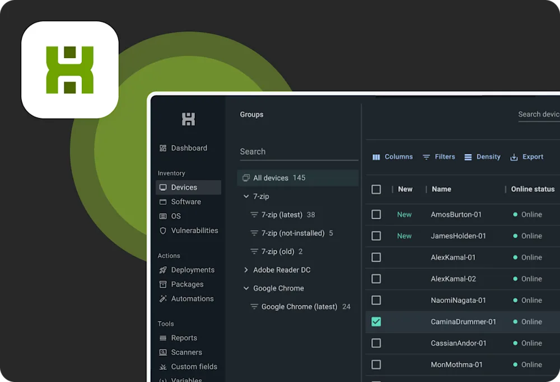Open the Columns options button
The height and width of the screenshot is (382, 560).
(393, 157)
